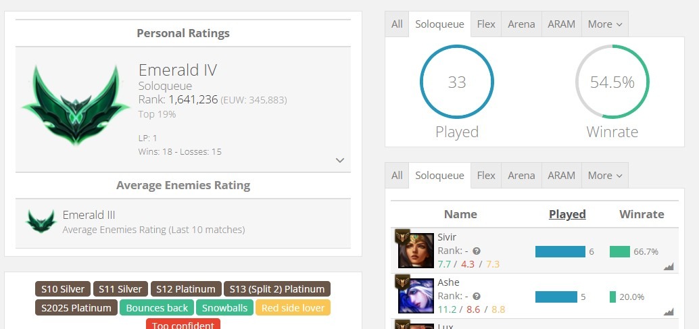Image resolution: width=699 pixels, height=329 pixels.
Task: Open the graph icon in Ashe's row
Action: [668, 311]
